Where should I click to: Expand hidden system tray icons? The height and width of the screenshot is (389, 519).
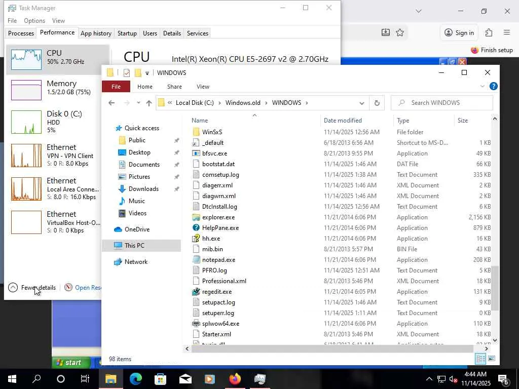[x=429, y=379]
